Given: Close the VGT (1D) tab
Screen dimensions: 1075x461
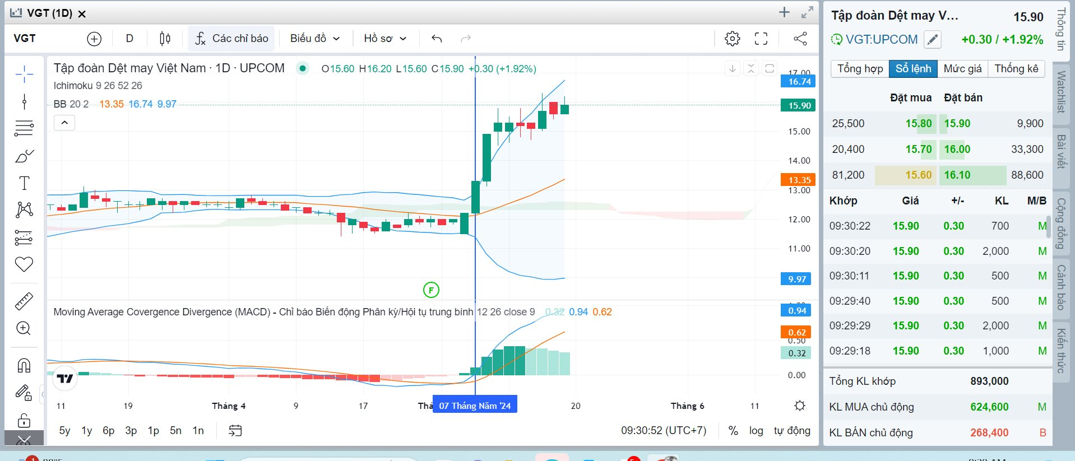Looking at the screenshot, I should pyautogui.click(x=82, y=14).
